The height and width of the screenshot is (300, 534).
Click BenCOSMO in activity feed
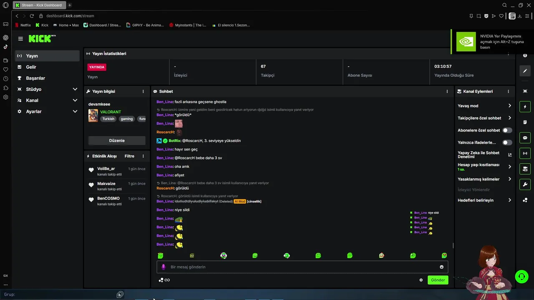pos(108,198)
